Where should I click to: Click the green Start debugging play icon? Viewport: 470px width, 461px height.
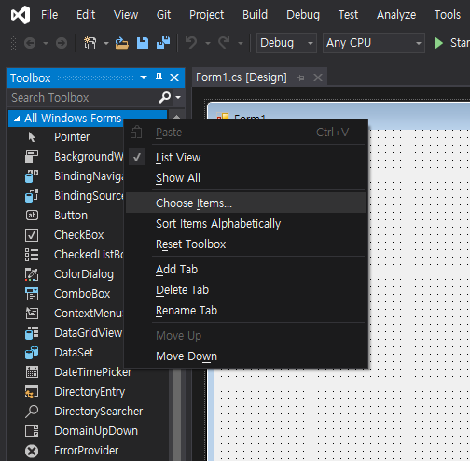pyautogui.click(x=439, y=43)
